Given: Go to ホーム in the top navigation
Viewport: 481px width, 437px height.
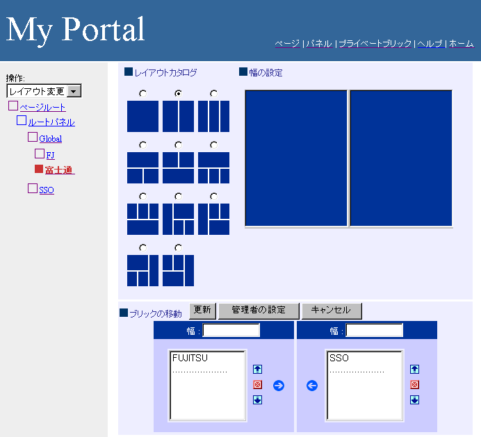Looking at the screenshot, I should (x=462, y=43).
